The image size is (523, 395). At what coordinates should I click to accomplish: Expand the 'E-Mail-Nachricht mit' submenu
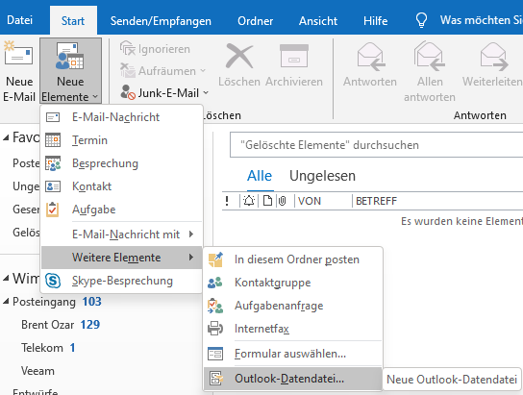(122, 235)
